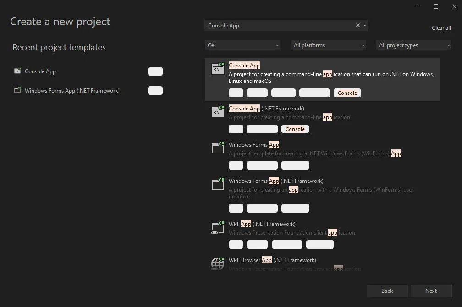Click Windows Forms App (.NET Framework) list icon

(x=217, y=184)
